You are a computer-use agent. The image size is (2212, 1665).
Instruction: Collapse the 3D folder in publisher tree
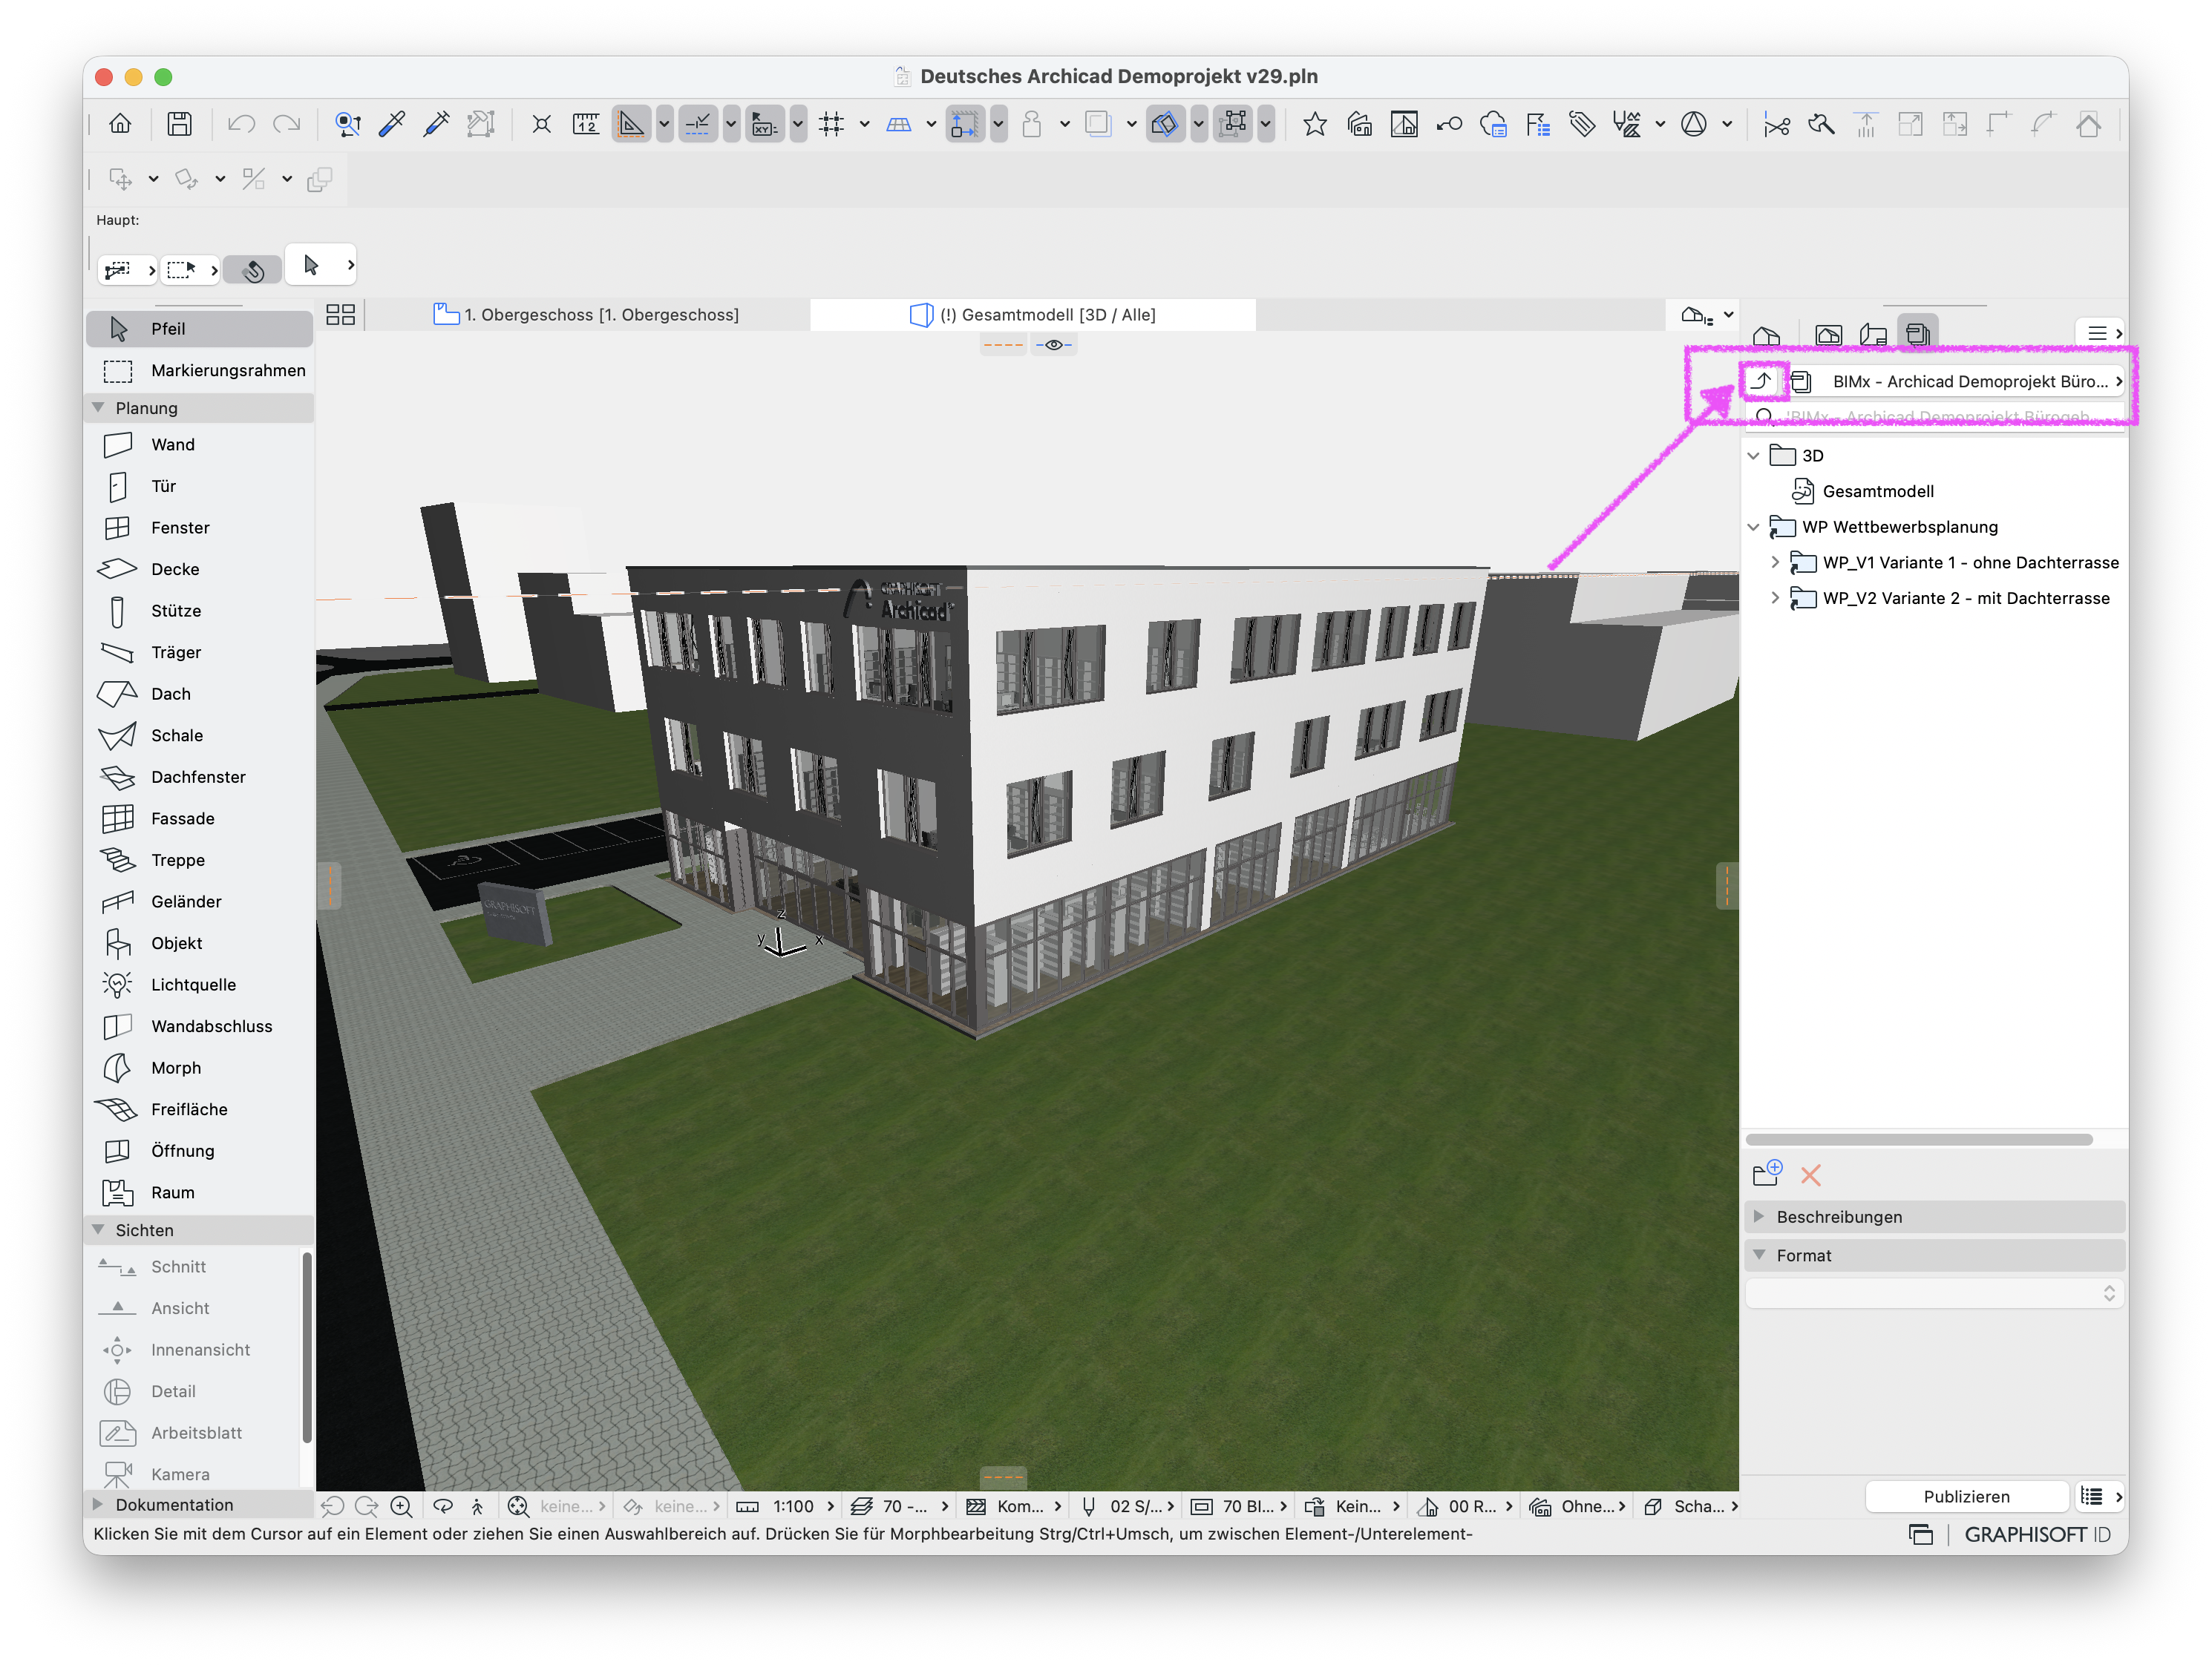[1754, 456]
